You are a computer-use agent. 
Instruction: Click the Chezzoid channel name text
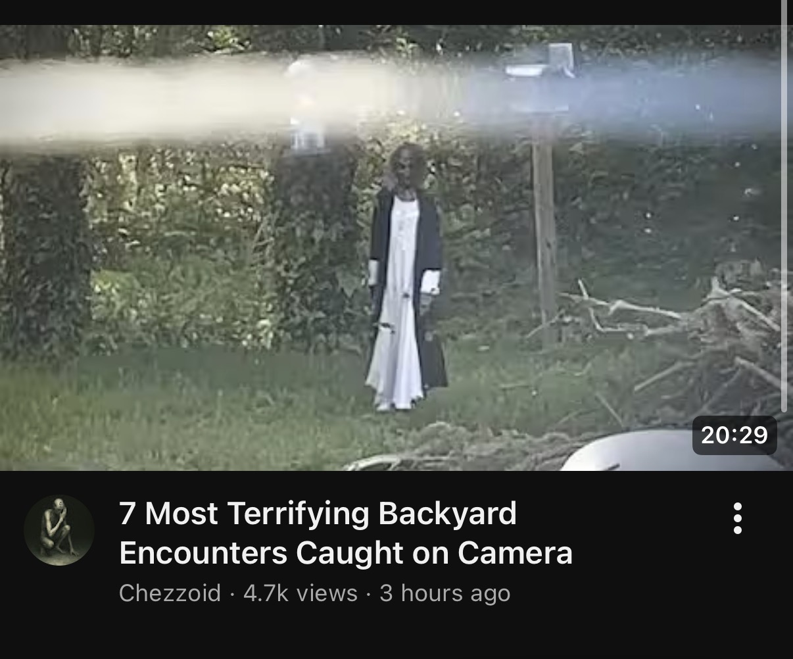[x=170, y=593]
